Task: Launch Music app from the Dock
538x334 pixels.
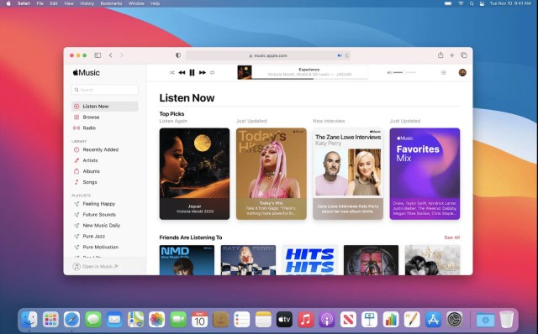Action: pos(306,320)
